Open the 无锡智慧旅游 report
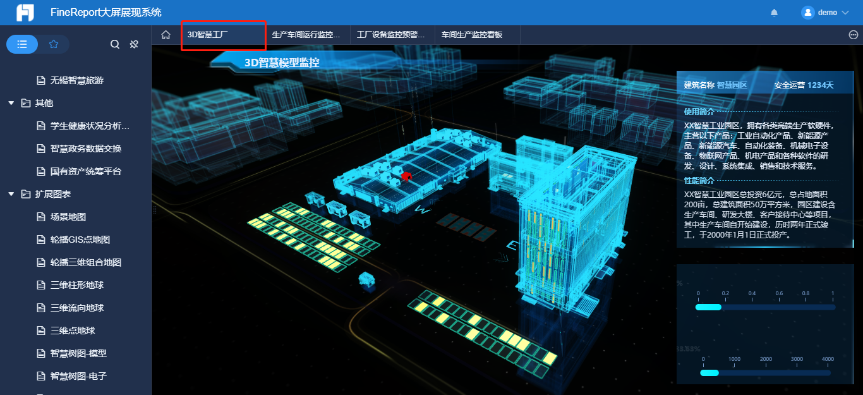The width and height of the screenshot is (863, 395). pyautogui.click(x=77, y=80)
